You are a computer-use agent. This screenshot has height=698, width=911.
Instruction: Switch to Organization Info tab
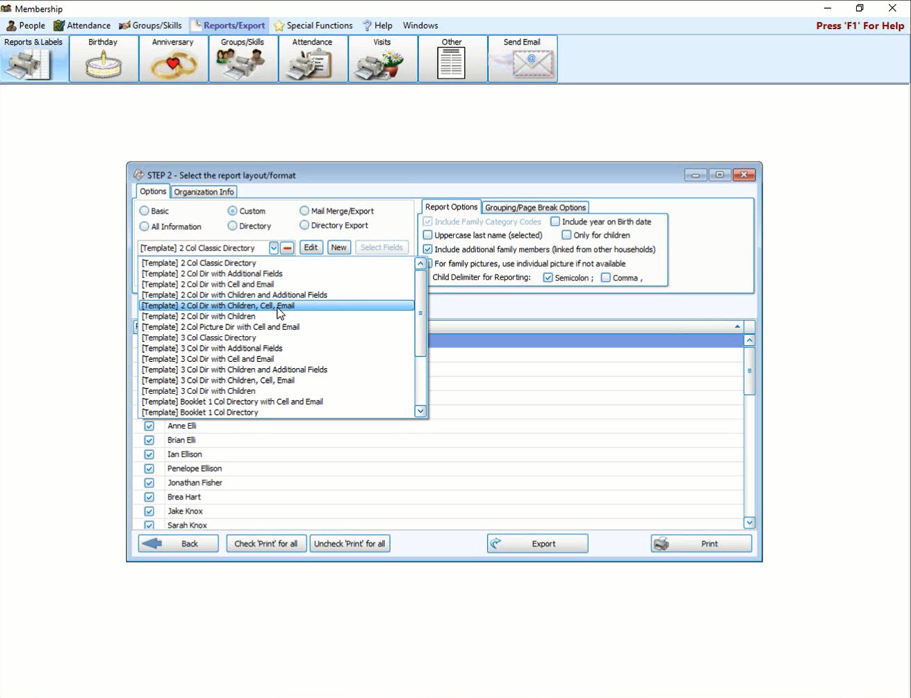click(204, 192)
